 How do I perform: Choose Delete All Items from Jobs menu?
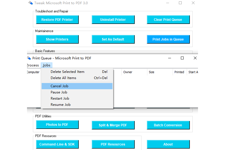[77, 78]
